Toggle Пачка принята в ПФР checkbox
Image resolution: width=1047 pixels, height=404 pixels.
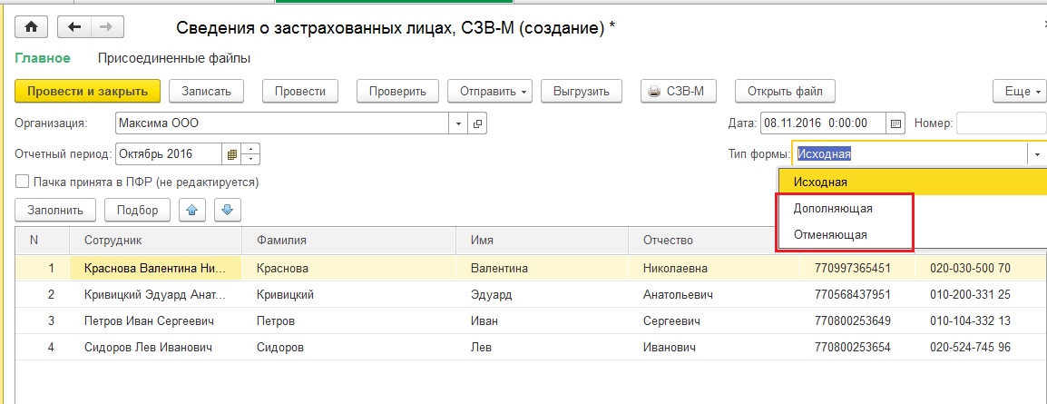23,182
